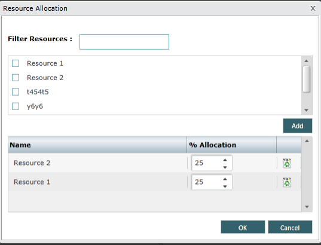
Task: Select the t454t5 checkbox
Action: pos(16,92)
